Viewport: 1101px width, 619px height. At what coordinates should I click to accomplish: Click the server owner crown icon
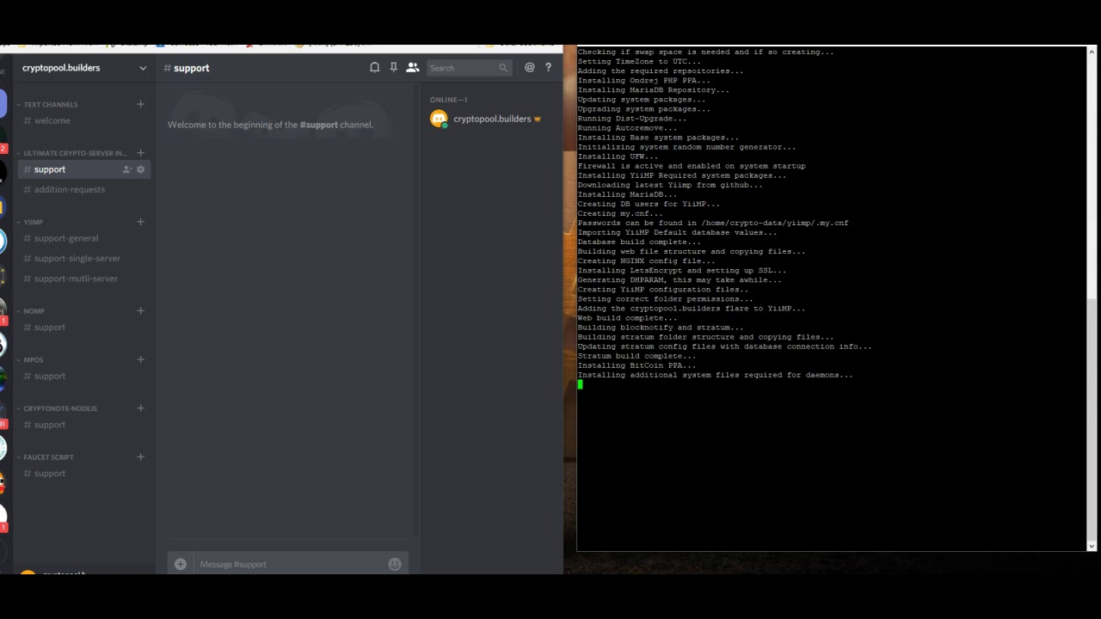pos(537,119)
